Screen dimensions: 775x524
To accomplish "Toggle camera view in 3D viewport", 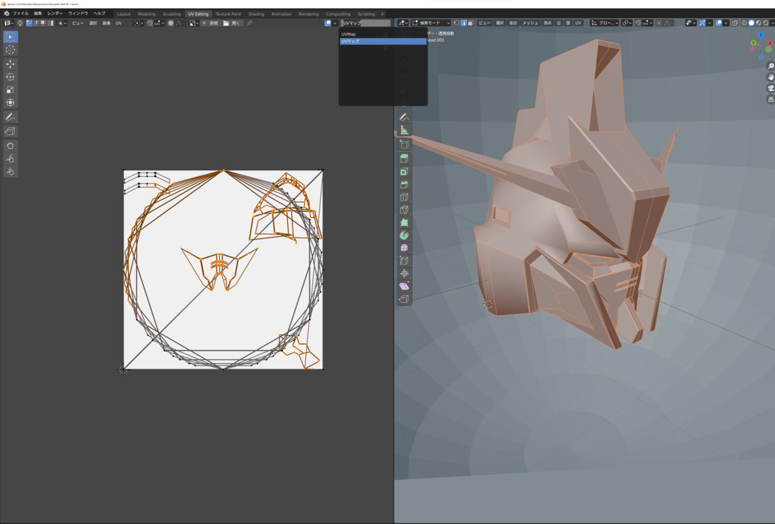I will (x=770, y=88).
